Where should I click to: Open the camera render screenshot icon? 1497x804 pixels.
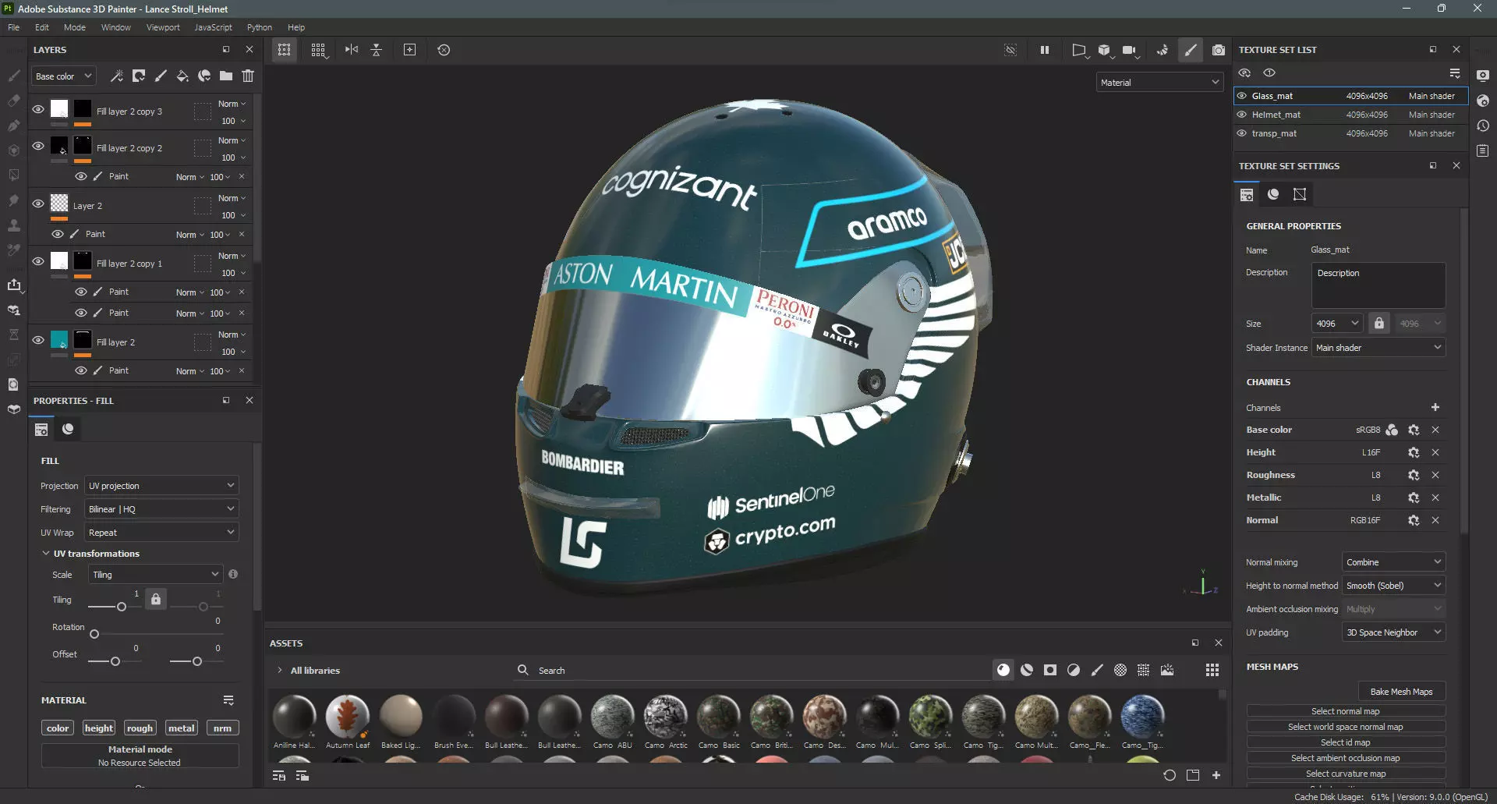(x=1218, y=50)
